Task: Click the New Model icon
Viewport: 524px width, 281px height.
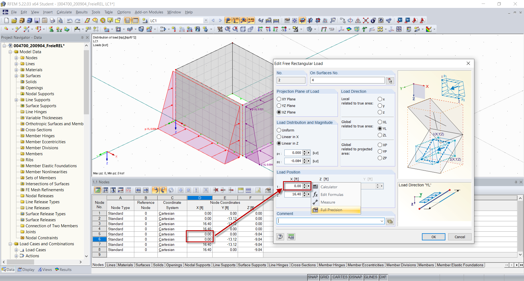Action: [6, 20]
